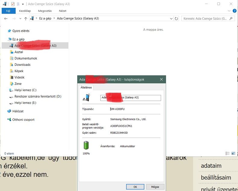
Task: Click the media player device icon in dialog
Action: tap(86, 97)
